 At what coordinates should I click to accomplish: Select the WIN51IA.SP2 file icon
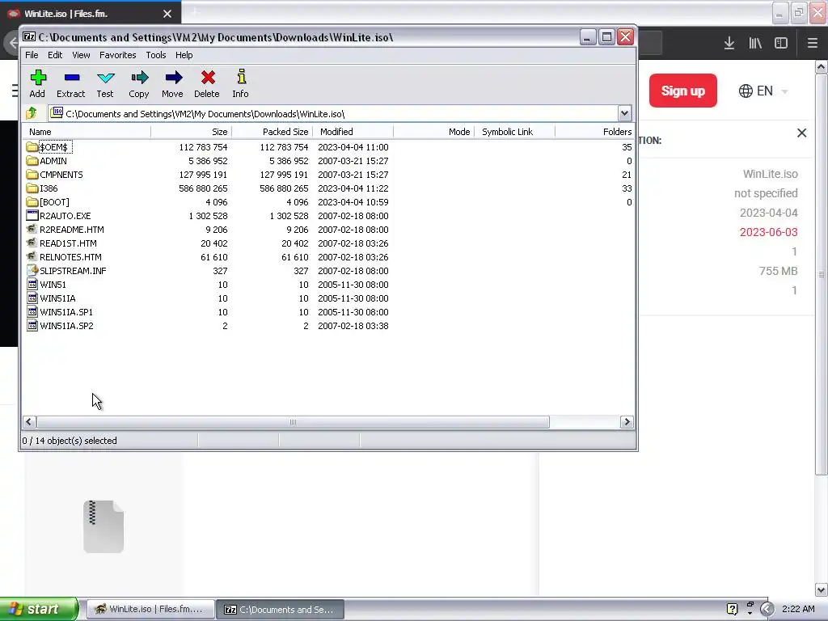point(32,325)
